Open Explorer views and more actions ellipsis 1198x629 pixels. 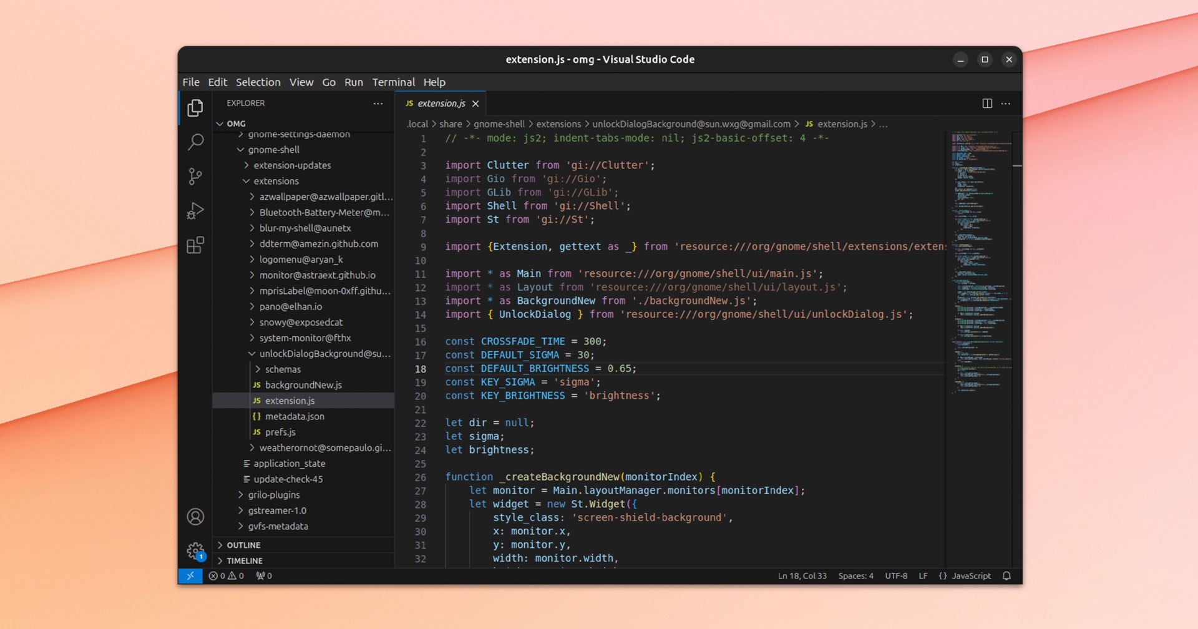point(378,104)
